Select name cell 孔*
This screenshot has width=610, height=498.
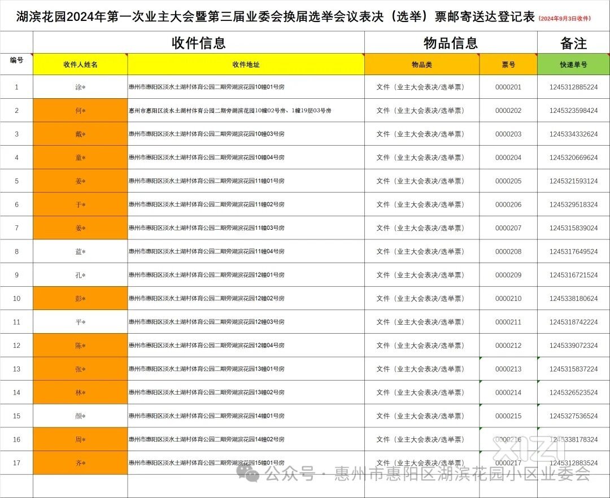[x=81, y=275]
